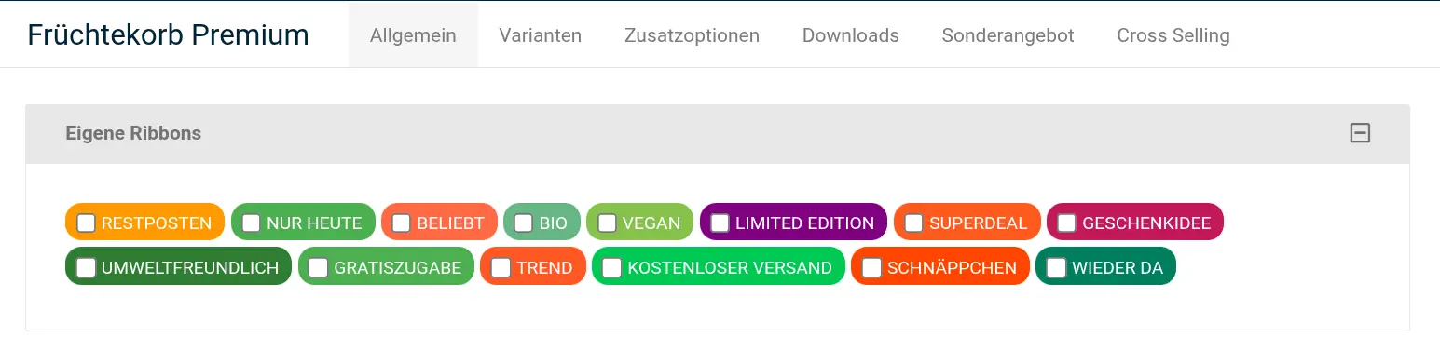Tick the GESCHENKIDEE ribbon checkbox
The width and height of the screenshot is (1440, 351).
(x=1067, y=223)
